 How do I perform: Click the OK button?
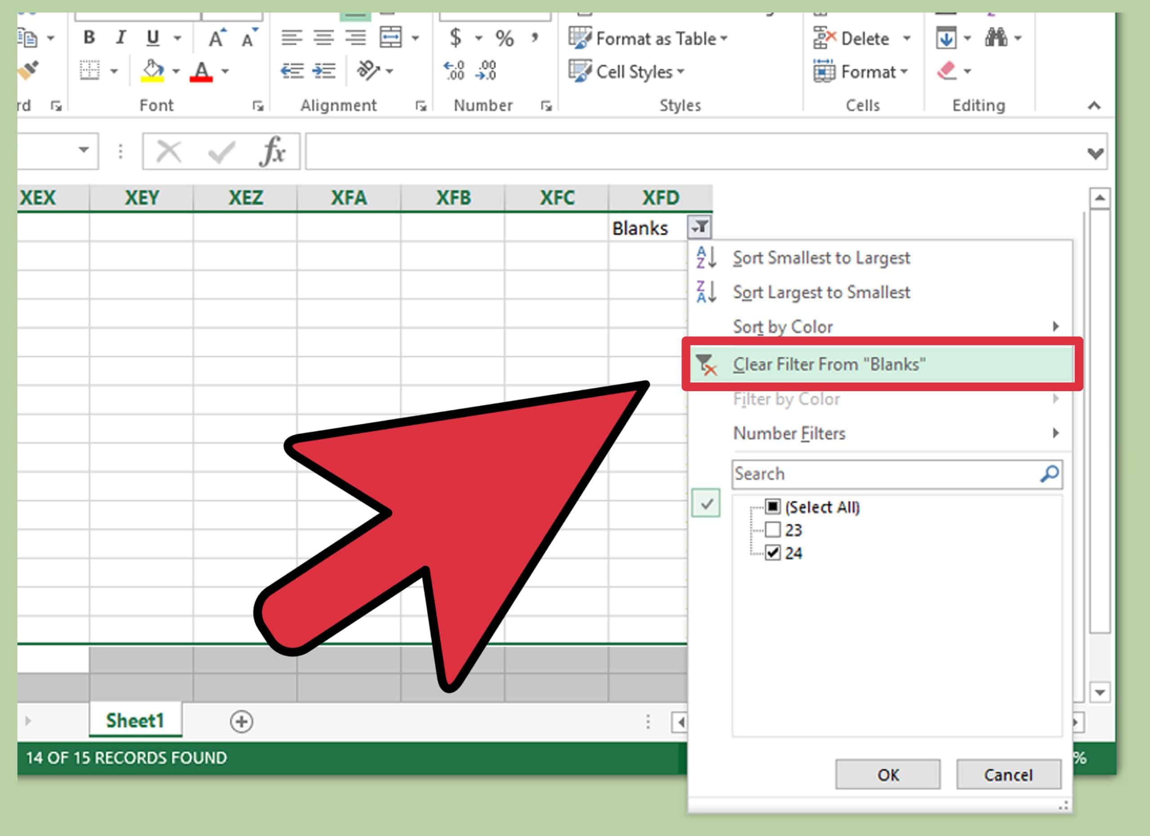click(887, 774)
